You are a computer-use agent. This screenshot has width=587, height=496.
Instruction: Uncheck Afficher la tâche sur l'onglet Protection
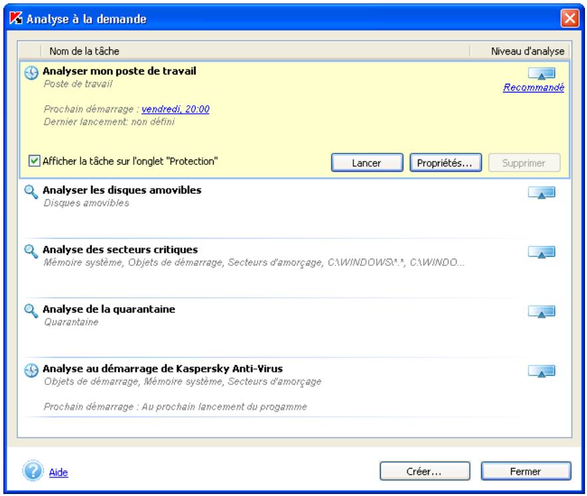(x=35, y=161)
